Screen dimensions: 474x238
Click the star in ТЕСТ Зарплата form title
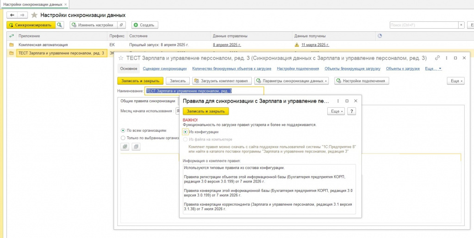pos(121,58)
